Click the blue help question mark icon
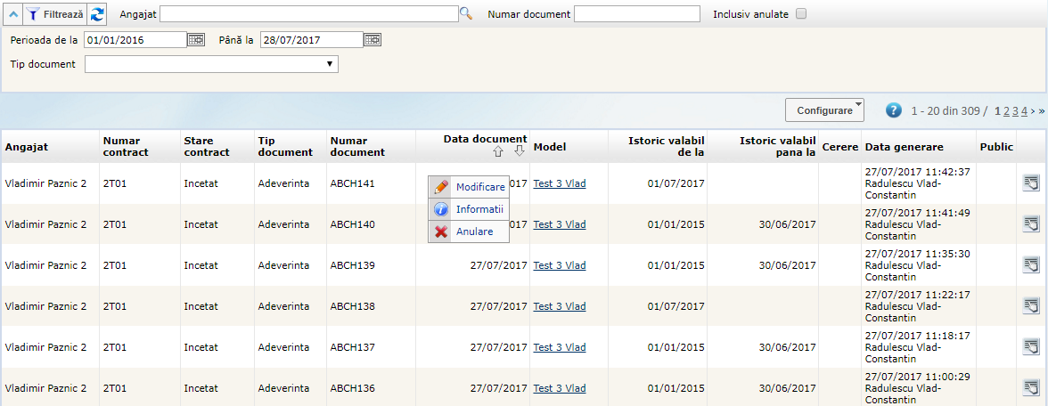Viewport: 1048px width, 406px height. point(894,110)
